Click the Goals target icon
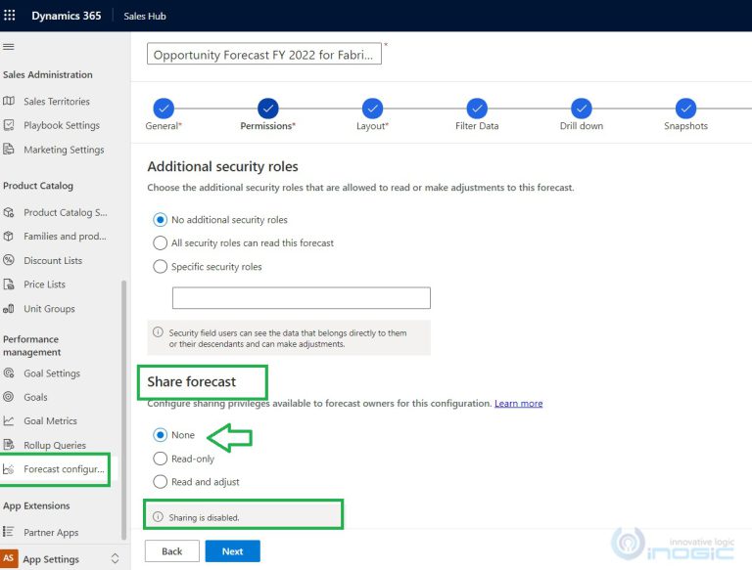This screenshot has width=752, height=570. tap(9, 397)
